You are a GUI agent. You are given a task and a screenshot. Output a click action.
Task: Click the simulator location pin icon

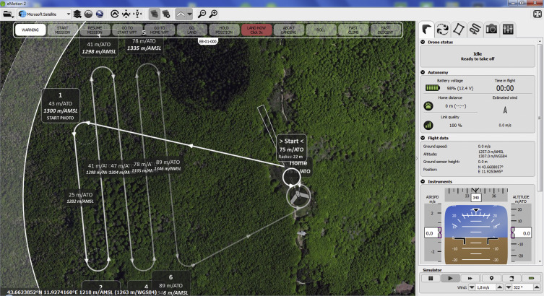pyautogui.click(x=491, y=277)
